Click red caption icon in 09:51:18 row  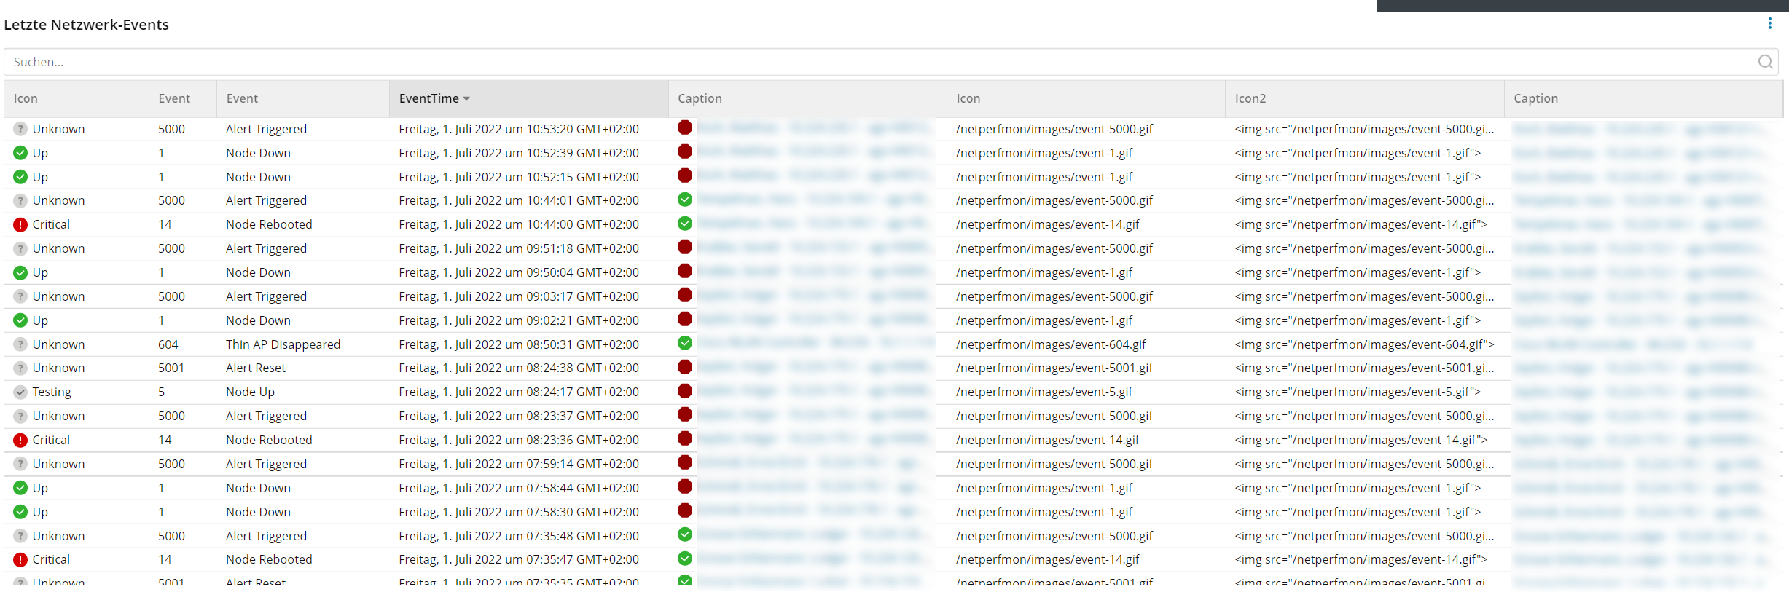tap(685, 247)
